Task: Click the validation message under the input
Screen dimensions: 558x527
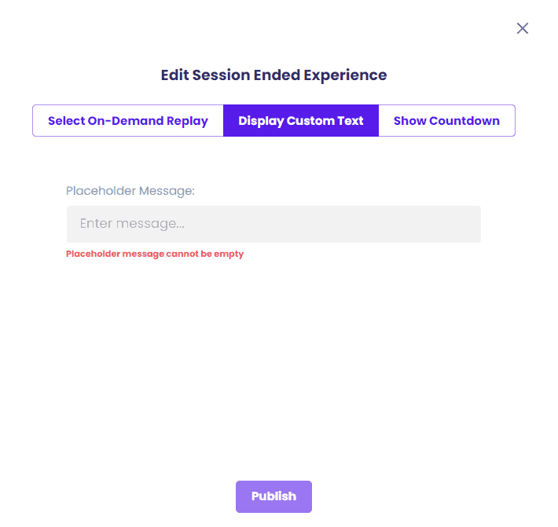Action: (155, 254)
